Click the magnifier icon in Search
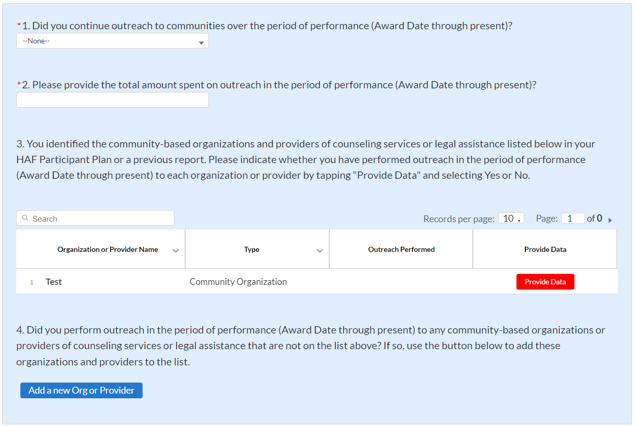The height and width of the screenshot is (426, 635). pos(26,218)
